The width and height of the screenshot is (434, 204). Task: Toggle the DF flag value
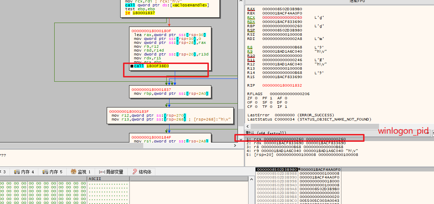click(x=286, y=102)
